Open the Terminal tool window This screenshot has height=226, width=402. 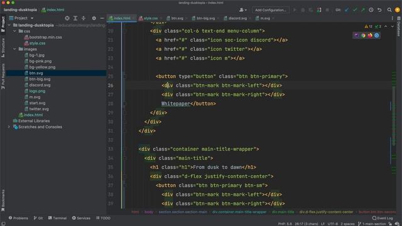click(x=57, y=218)
